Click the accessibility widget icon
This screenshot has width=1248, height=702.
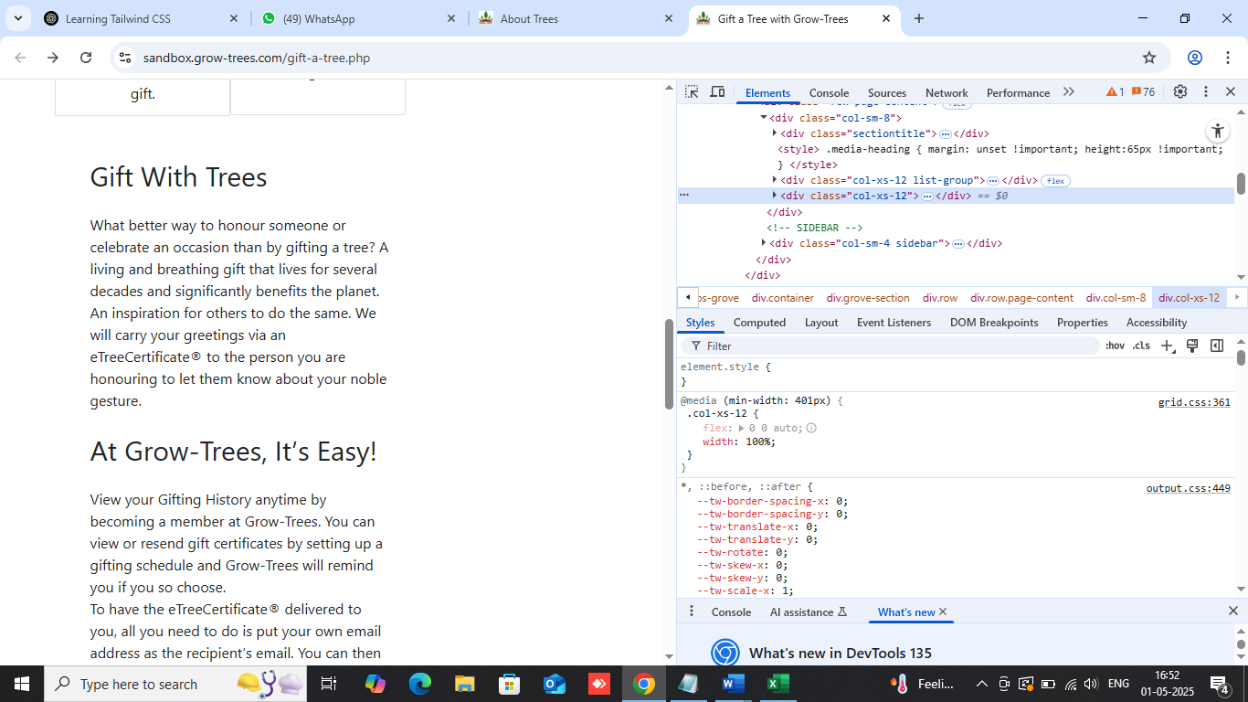click(1217, 131)
